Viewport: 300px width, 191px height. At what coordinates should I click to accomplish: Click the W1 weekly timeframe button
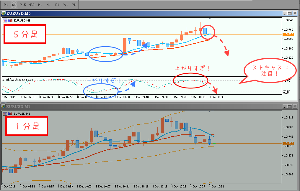[66, 5]
